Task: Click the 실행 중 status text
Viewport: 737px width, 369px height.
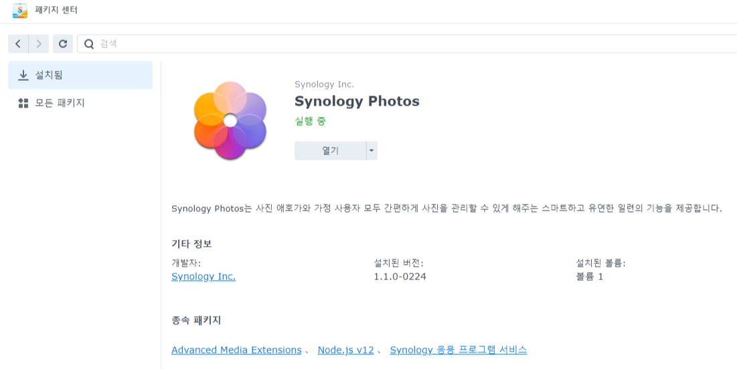Action: click(310, 121)
